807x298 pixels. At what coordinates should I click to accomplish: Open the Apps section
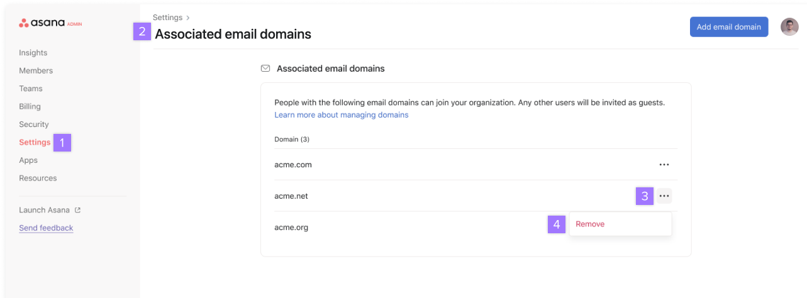pyautogui.click(x=28, y=160)
